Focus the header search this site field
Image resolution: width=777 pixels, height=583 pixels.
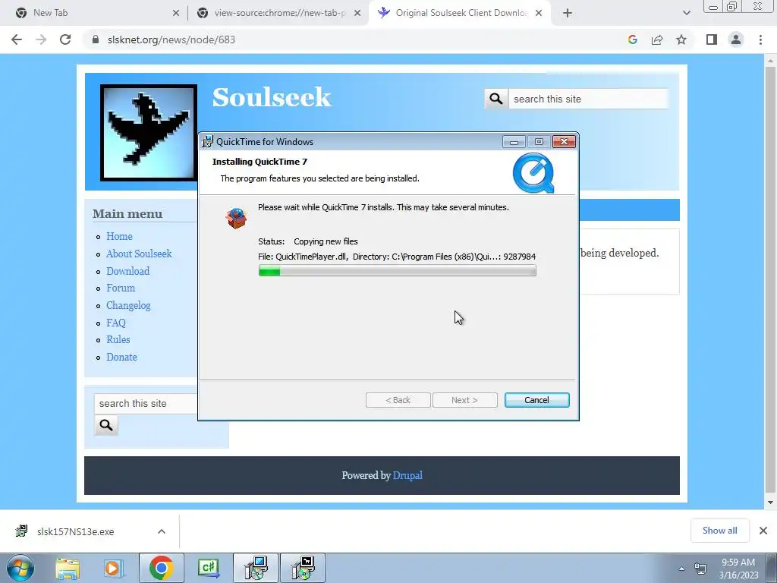click(x=588, y=99)
